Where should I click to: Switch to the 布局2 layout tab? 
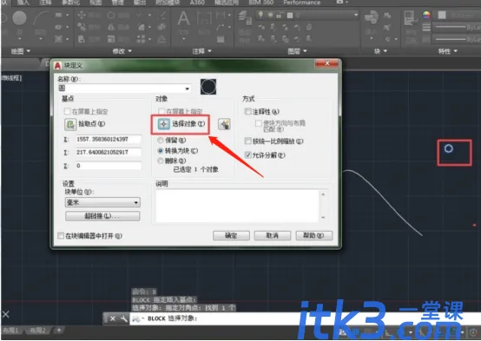(38, 331)
